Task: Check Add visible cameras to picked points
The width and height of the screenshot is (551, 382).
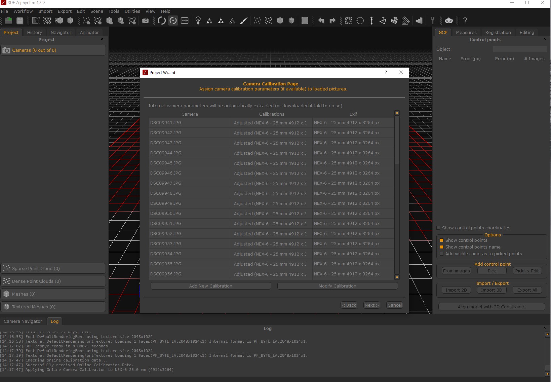Action: [x=442, y=254]
